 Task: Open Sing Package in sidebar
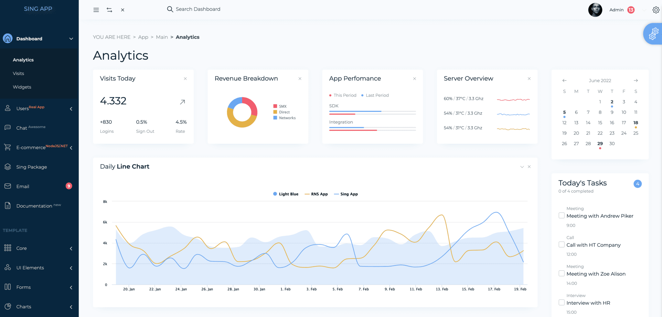pos(32,167)
